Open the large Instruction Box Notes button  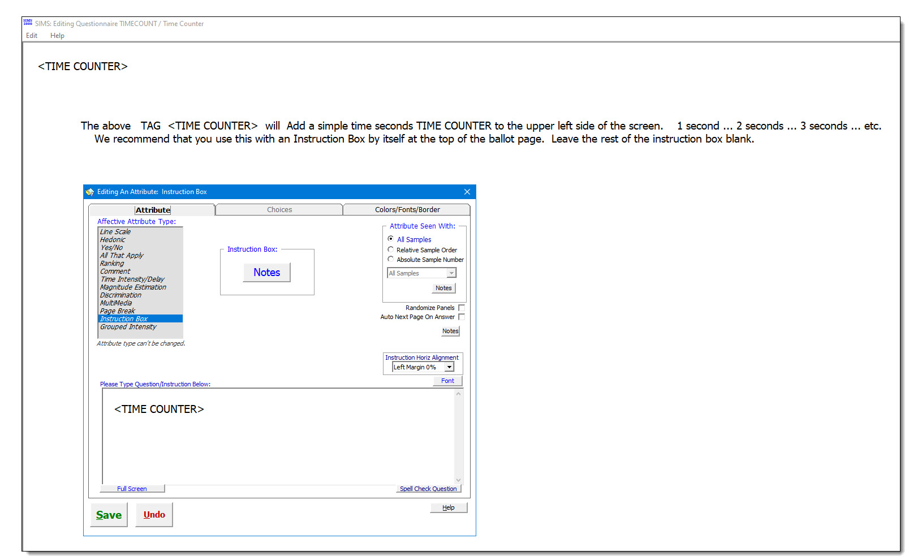[266, 273]
